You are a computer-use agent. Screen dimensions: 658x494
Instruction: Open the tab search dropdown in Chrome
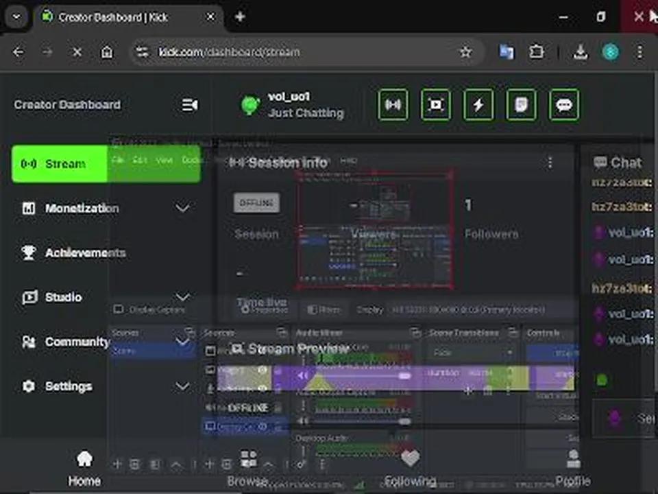pos(16,17)
